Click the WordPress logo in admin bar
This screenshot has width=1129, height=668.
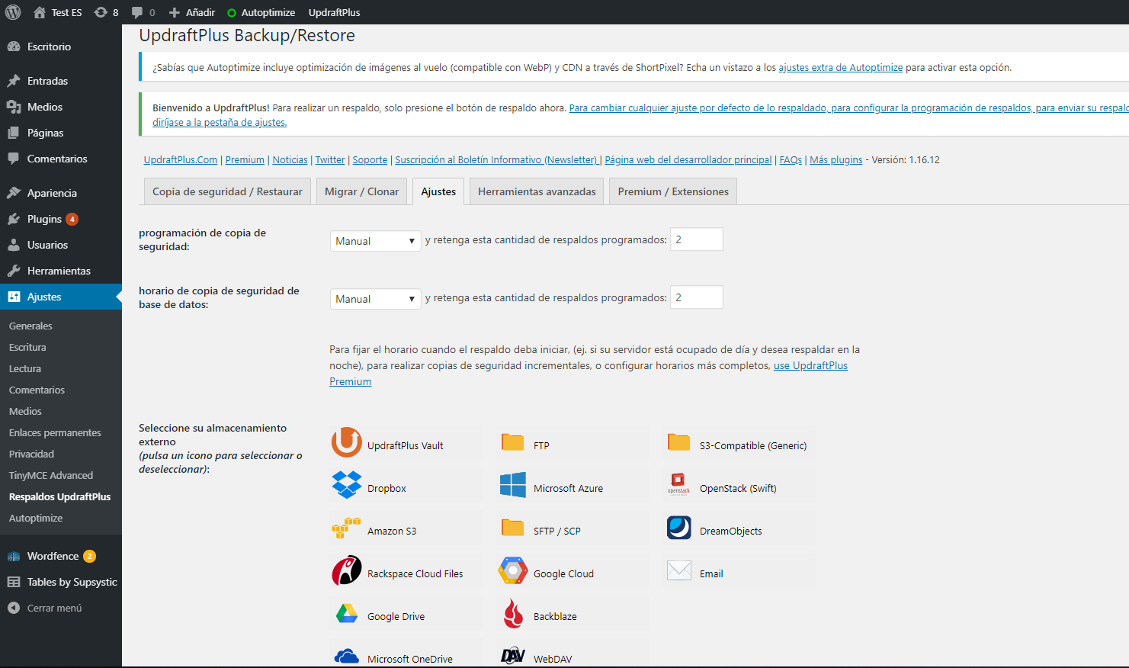13,12
